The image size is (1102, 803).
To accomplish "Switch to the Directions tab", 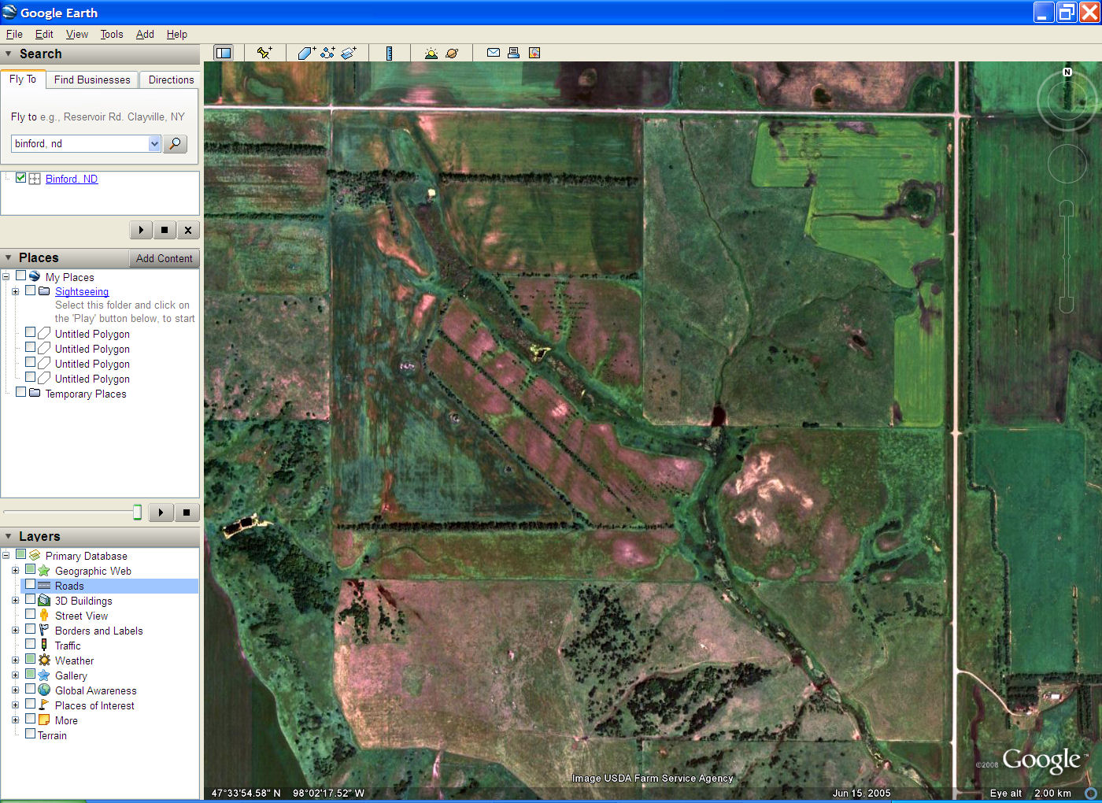I will (171, 80).
